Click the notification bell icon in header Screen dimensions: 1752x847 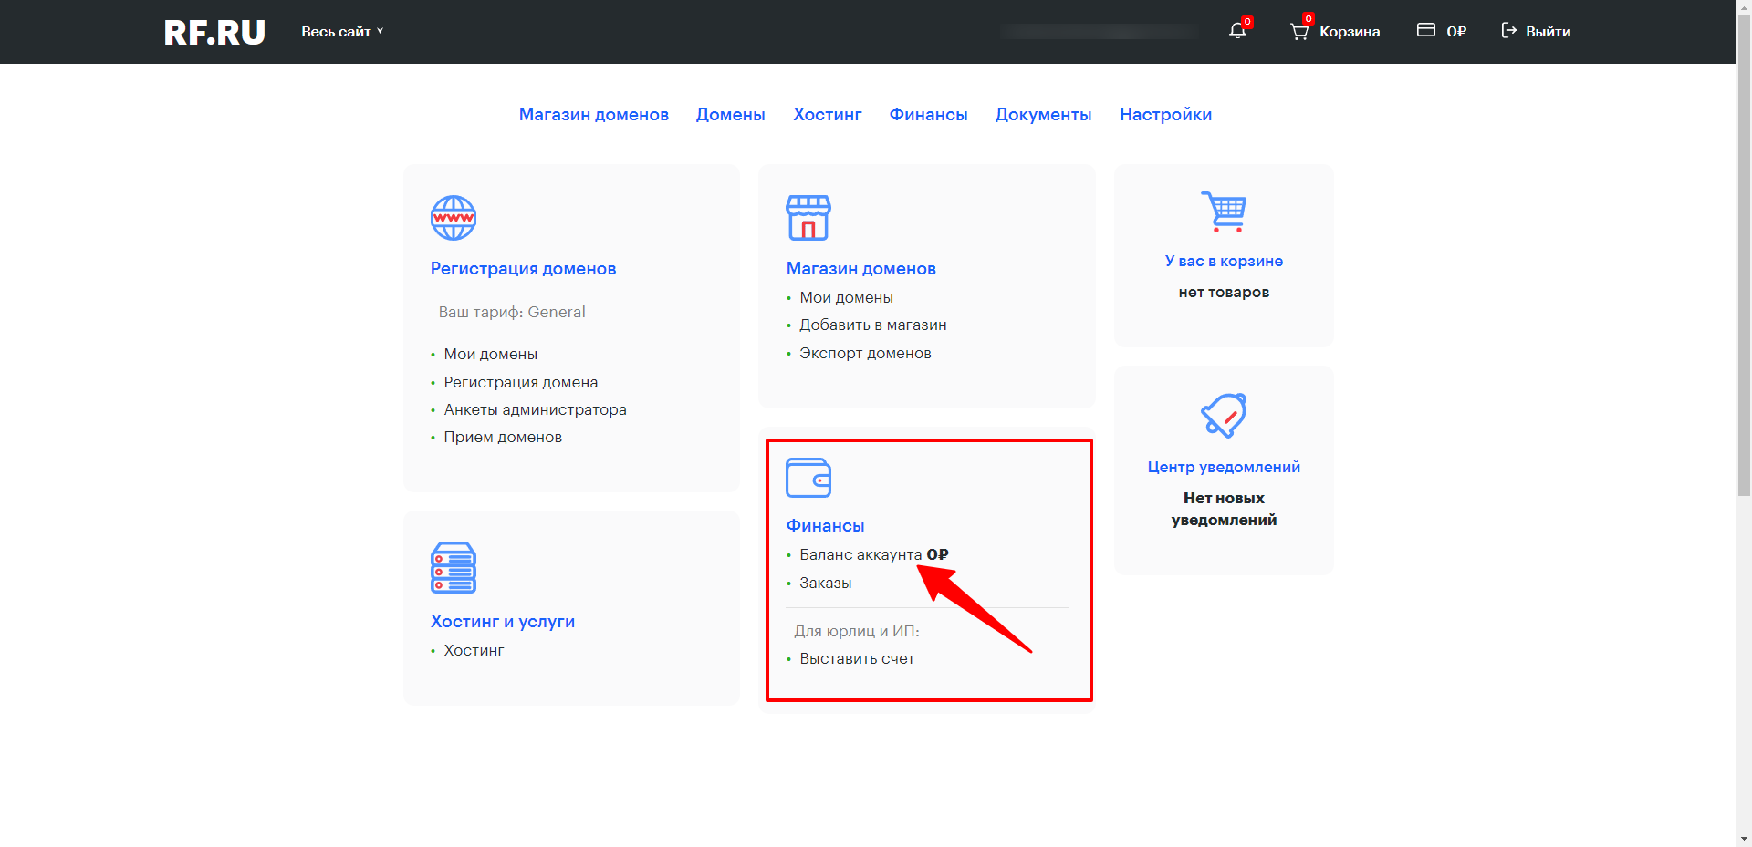pos(1237,31)
